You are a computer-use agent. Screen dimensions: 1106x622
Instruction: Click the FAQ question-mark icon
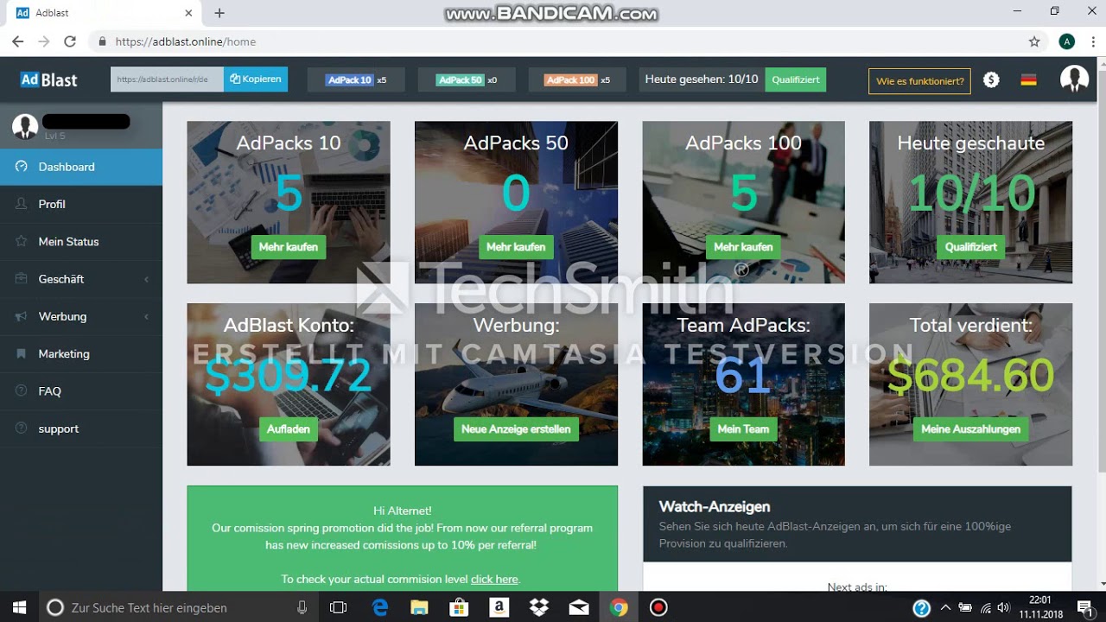21,391
